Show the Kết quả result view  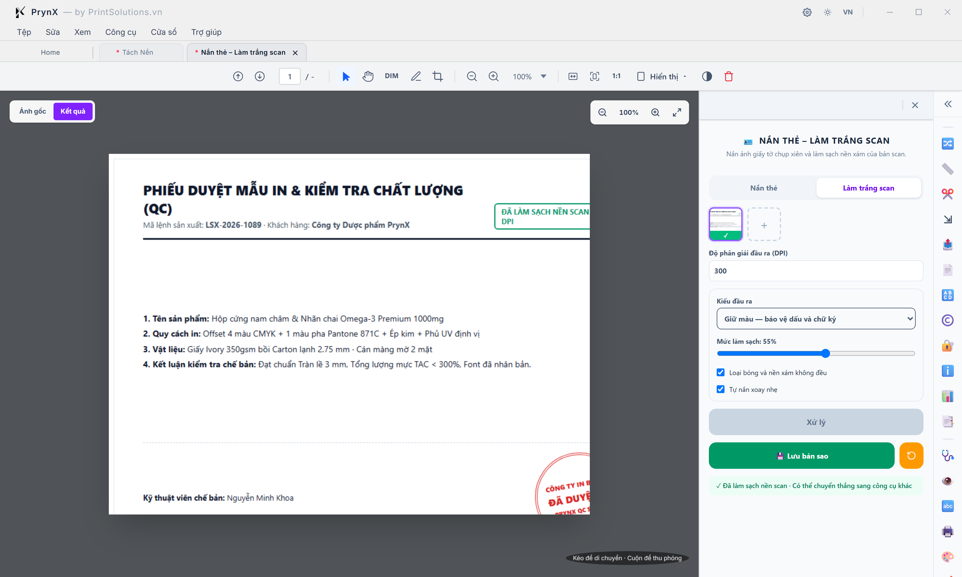[73, 111]
